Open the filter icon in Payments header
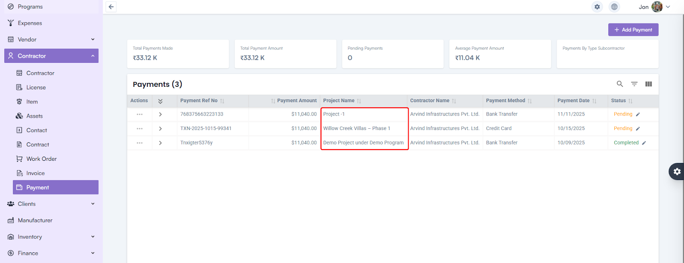 634,84
